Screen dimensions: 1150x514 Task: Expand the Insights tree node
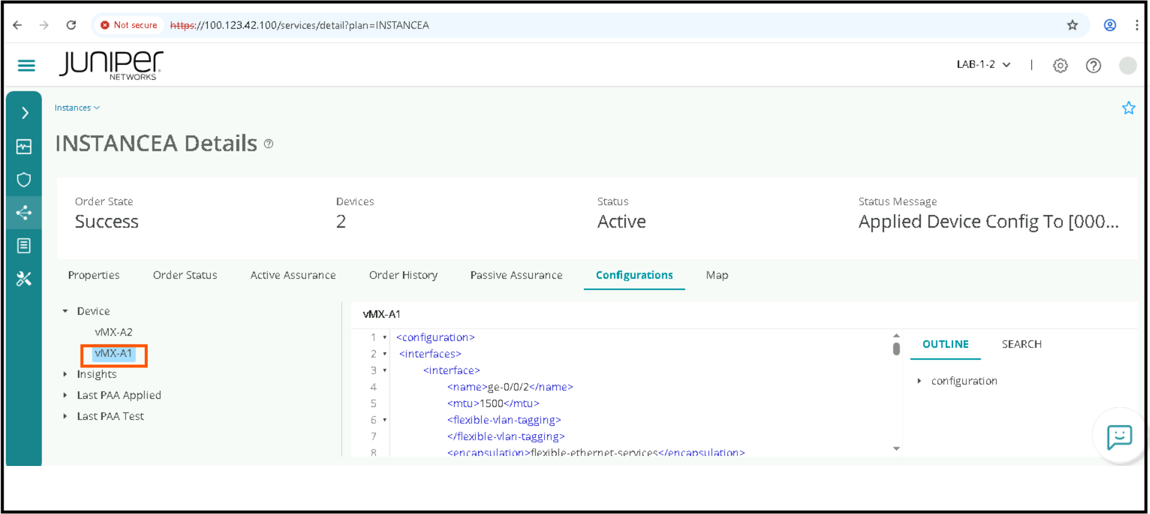point(65,374)
